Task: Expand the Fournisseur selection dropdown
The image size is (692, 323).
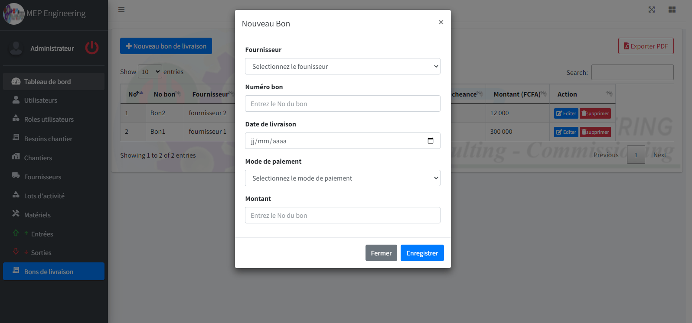Action: (x=343, y=66)
